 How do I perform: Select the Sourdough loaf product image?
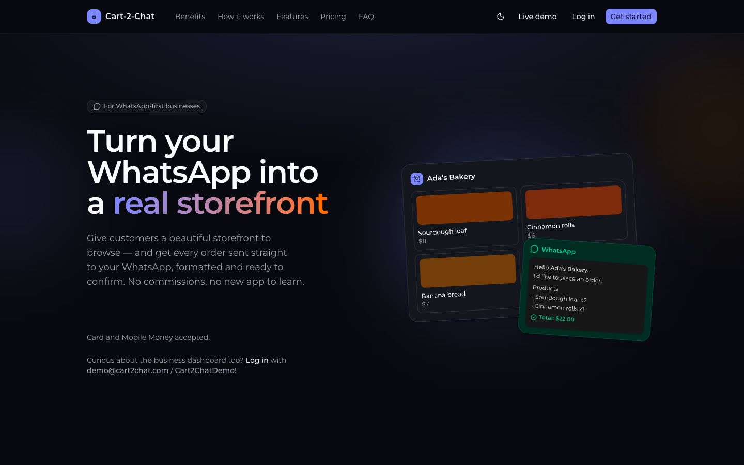pos(464,208)
